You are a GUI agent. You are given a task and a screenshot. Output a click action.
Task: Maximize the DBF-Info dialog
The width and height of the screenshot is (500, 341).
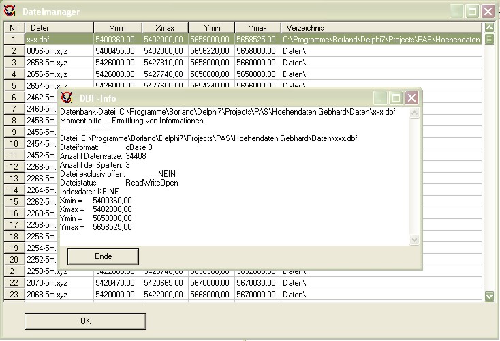pyautogui.click(x=396, y=98)
